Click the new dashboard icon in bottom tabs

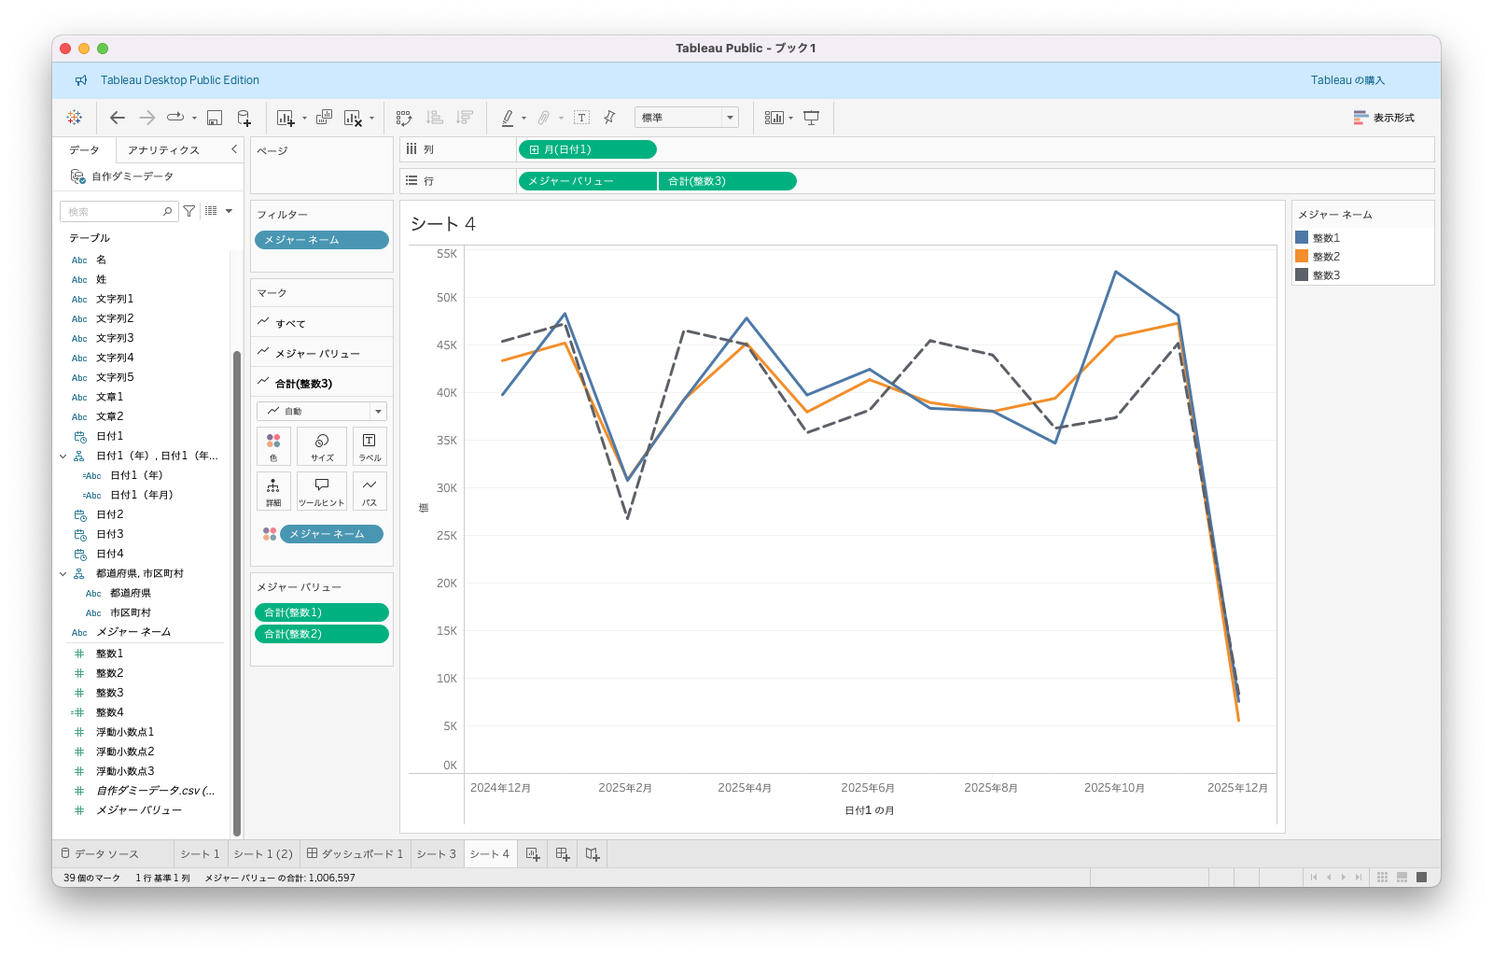point(563,854)
